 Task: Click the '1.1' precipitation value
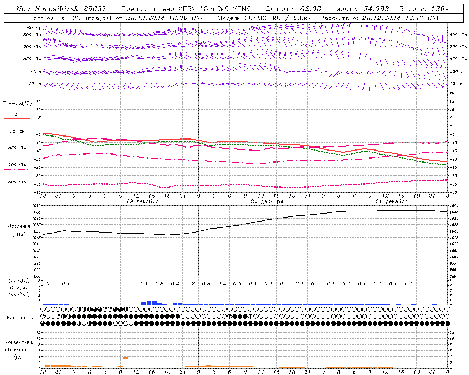click(x=144, y=283)
